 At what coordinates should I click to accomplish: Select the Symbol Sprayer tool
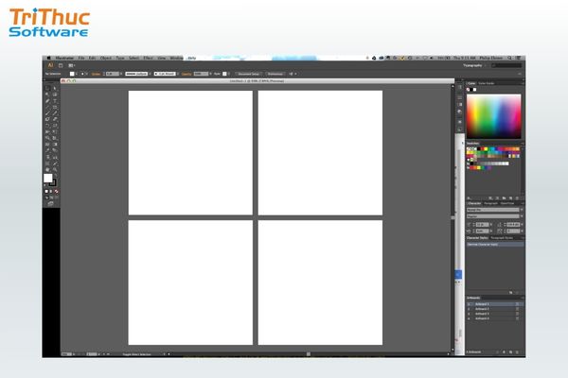tap(47, 157)
